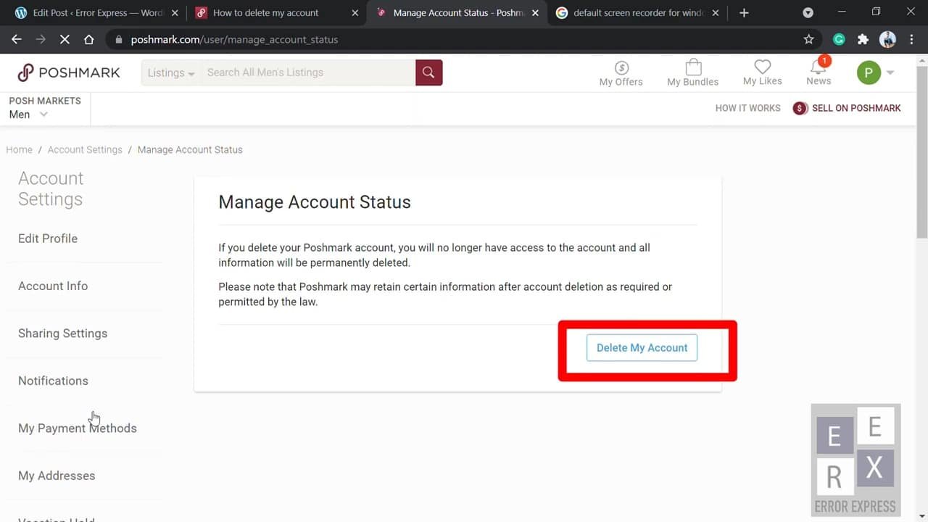Click the Sell on Poshmark dollar badge
The image size is (928, 522).
tap(800, 107)
